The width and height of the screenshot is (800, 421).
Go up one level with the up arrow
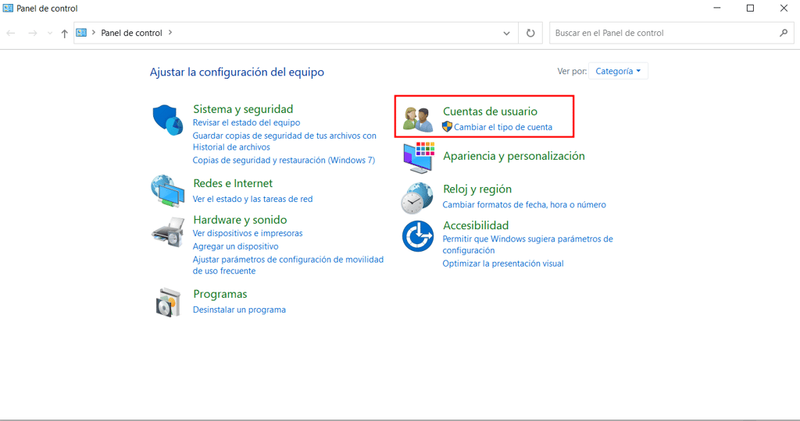64,34
